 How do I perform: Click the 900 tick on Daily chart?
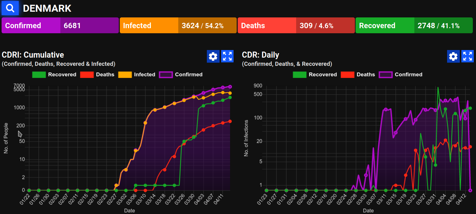[x=258, y=86]
